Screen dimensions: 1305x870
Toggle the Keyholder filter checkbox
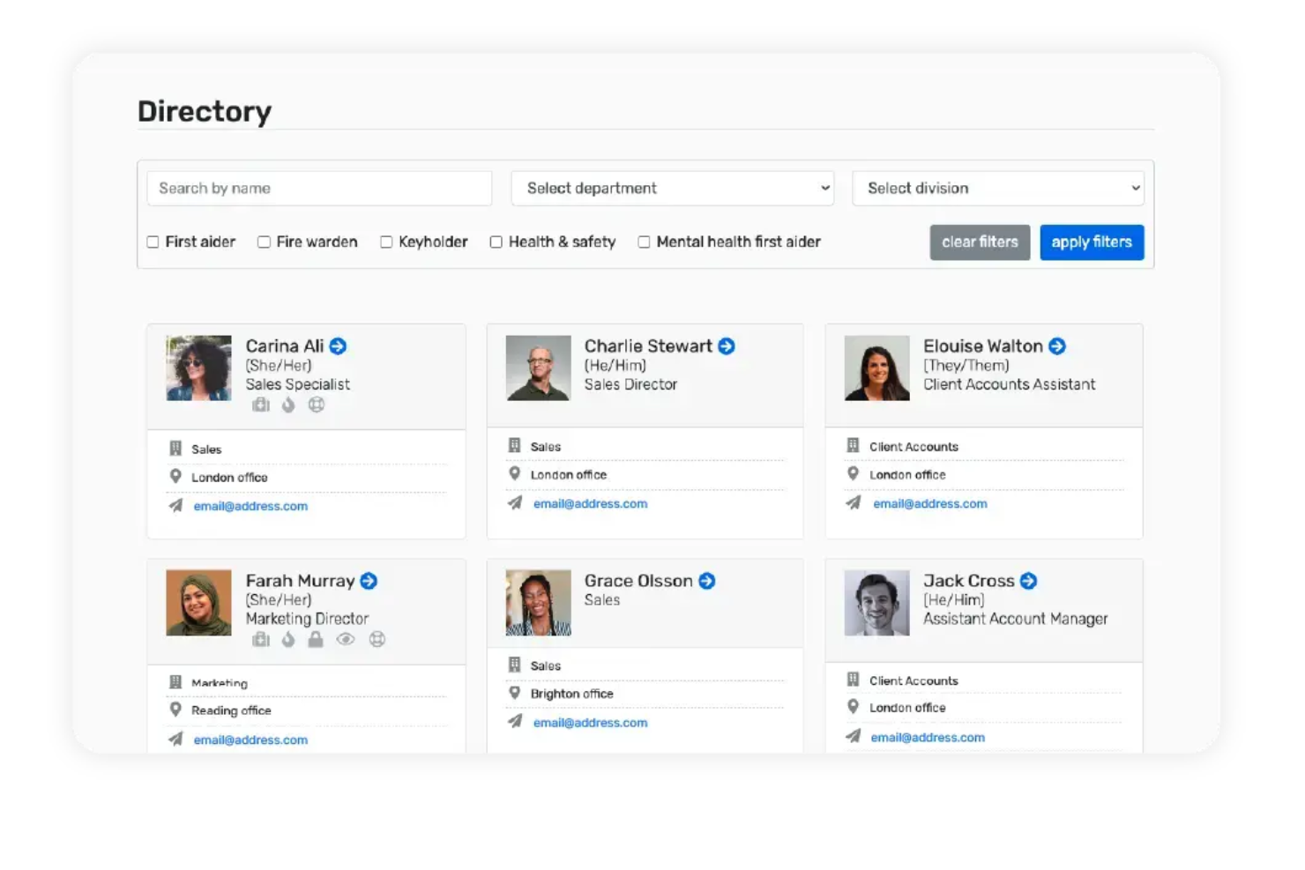click(386, 242)
